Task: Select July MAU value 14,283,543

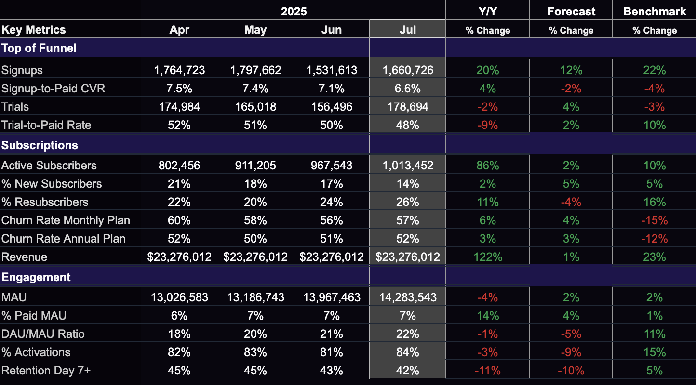Action: point(408,297)
